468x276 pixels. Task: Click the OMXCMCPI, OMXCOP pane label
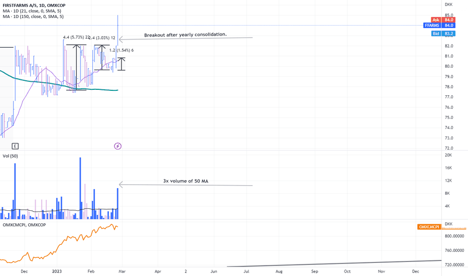(x=24, y=225)
